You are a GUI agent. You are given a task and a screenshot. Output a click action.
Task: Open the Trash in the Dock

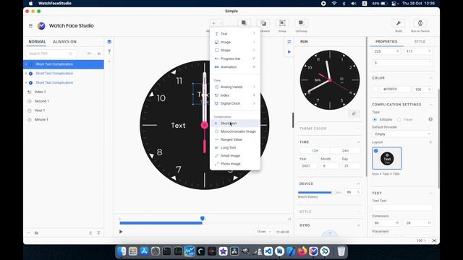[x=341, y=251]
